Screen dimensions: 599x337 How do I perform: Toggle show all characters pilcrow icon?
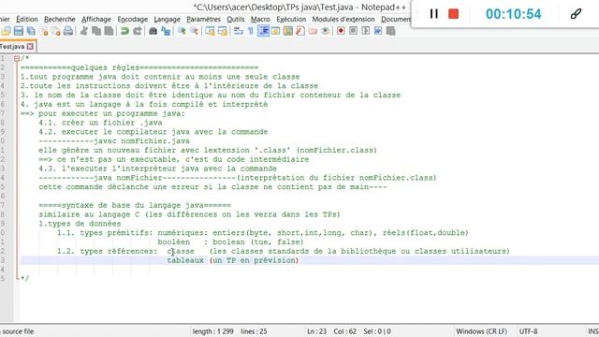pyautogui.click(x=251, y=31)
